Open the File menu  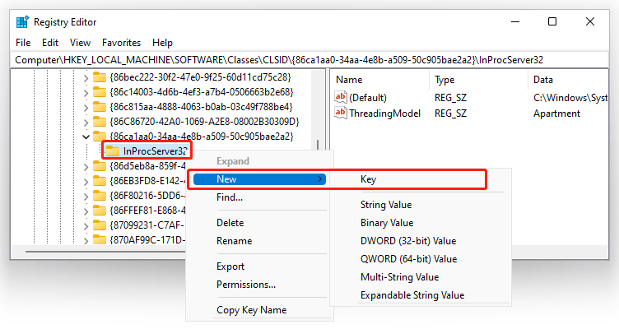(23, 43)
